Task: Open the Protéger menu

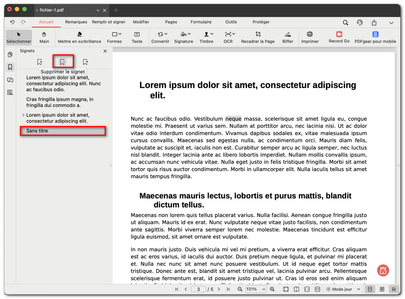Action: click(261, 22)
